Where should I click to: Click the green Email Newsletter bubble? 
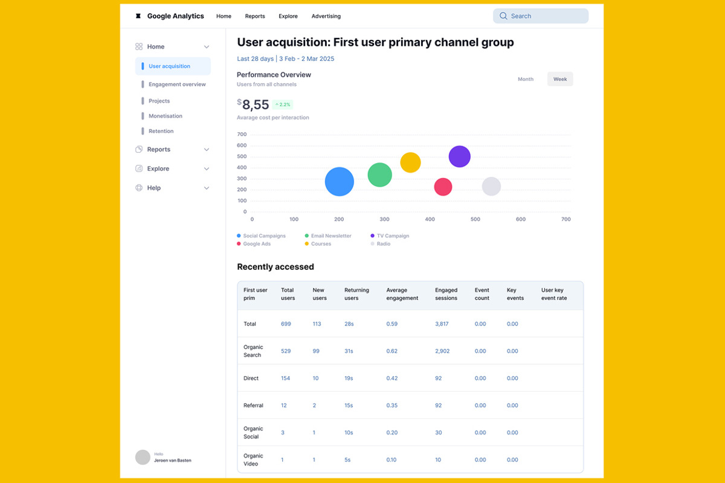tap(380, 174)
